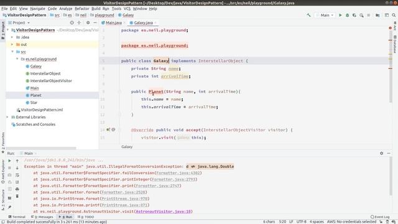
Task: Click the print icon in Run console
Action: click(x=17, y=189)
